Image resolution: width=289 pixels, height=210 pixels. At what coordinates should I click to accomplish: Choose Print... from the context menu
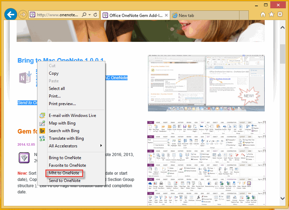pos(71,96)
